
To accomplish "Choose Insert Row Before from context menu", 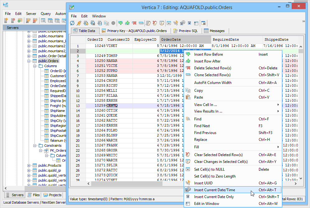I will (233, 54).
